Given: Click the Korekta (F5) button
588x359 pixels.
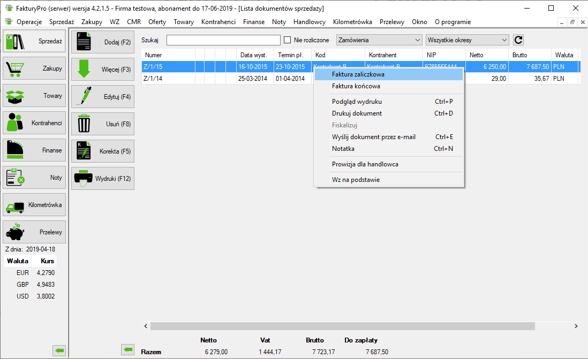Looking at the screenshot, I should click(103, 151).
